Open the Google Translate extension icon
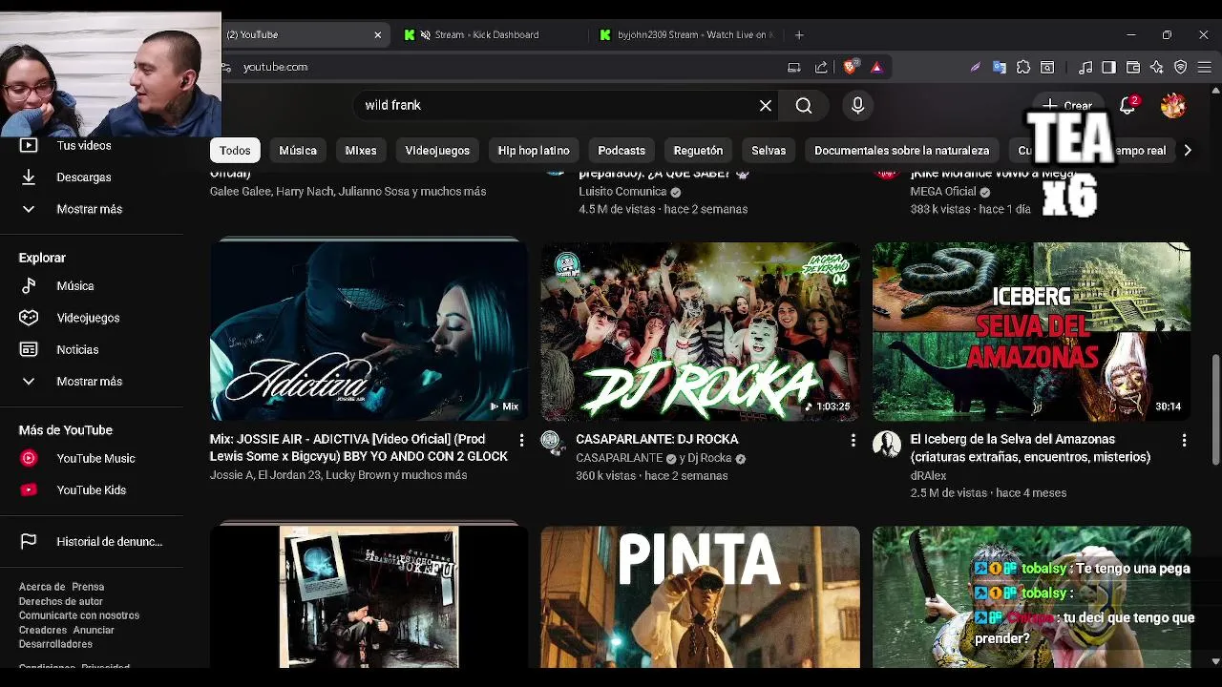Image resolution: width=1222 pixels, height=687 pixels. tap(999, 67)
